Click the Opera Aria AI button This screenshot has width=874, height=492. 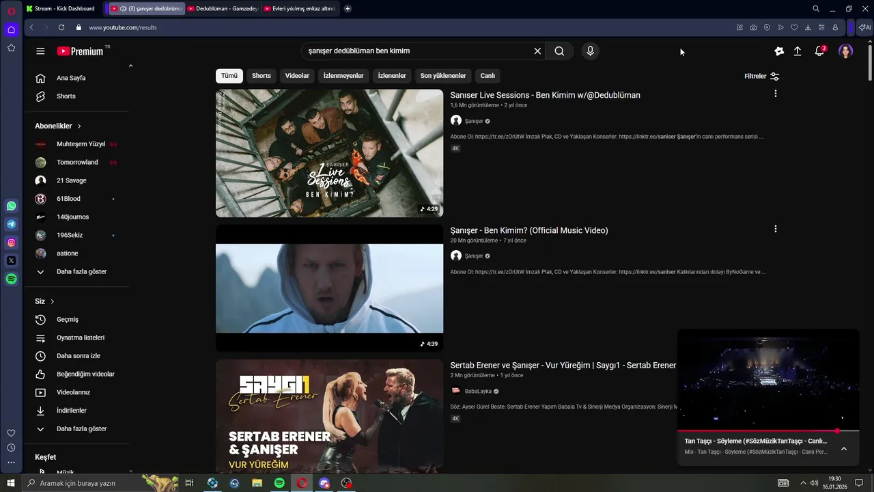864,27
